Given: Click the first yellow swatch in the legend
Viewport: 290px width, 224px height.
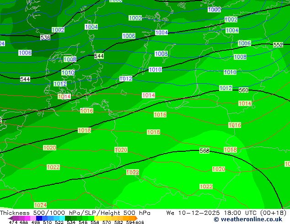Looking at the screenshot, I should [x=97, y=218].
